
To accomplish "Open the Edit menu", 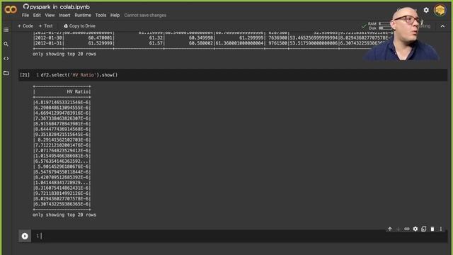I will (37, 16).
